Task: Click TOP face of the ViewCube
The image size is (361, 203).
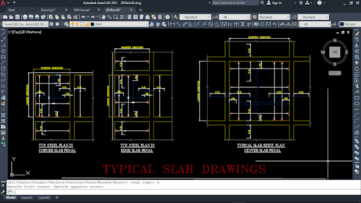Action: [334, 52]
